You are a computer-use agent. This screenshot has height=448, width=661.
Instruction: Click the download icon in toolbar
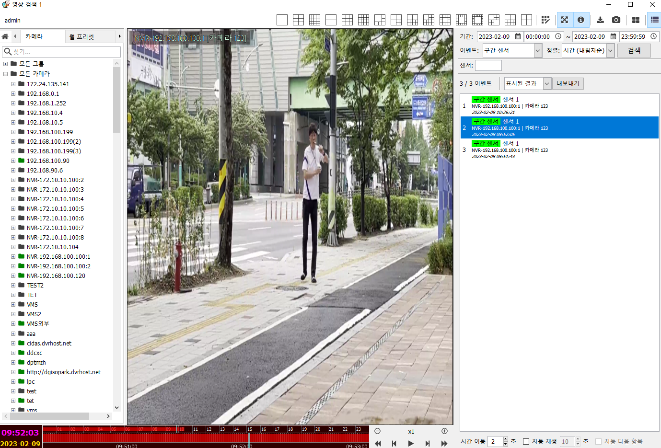pos(600,20)
